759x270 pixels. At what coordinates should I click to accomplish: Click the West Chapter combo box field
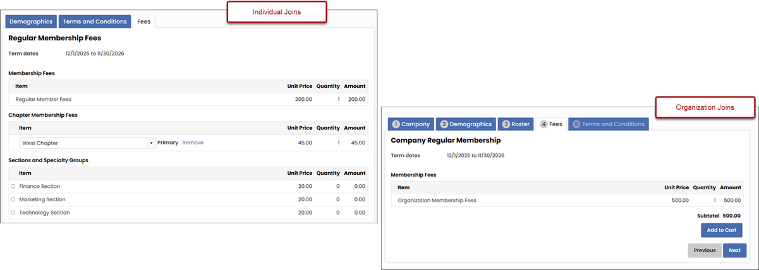coord(83,143)
